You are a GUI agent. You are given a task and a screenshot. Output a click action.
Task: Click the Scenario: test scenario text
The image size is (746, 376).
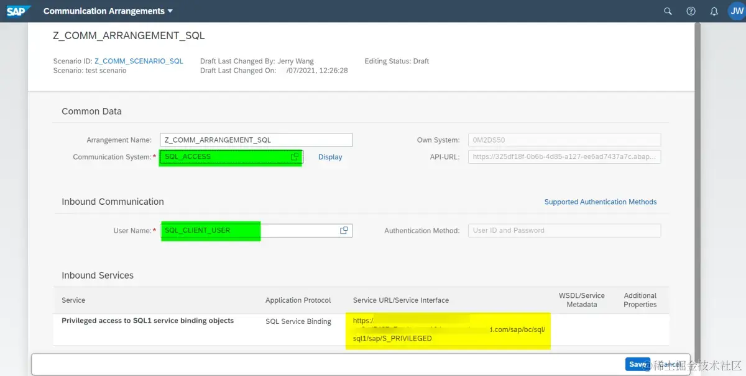pyautogui.click(x=90, y=71)
